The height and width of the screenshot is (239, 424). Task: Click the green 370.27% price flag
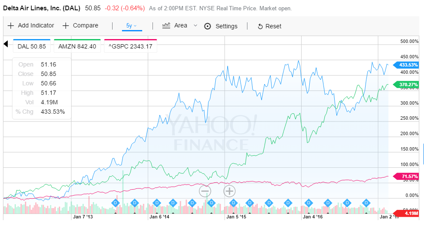pyautogui.click(x=406, y=85)
